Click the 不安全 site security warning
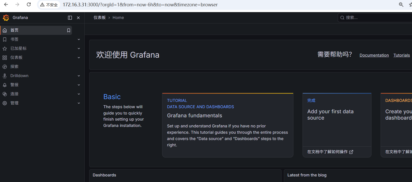Screen dimensions: 412x182 49,5
